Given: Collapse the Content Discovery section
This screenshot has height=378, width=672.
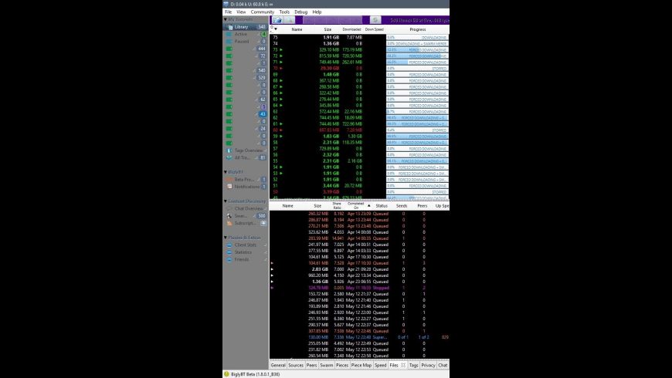Looking at the screenshot, I should coord(226,201).
